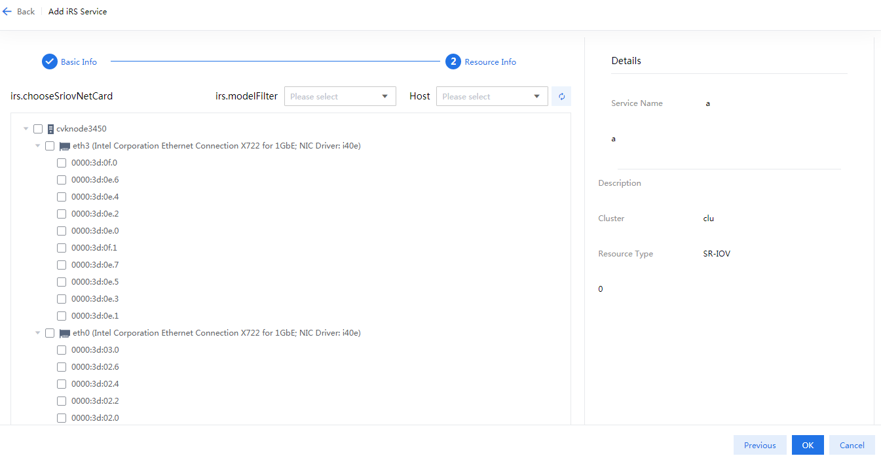Check the 0000:3d:0e.5 checkbox

62,282
